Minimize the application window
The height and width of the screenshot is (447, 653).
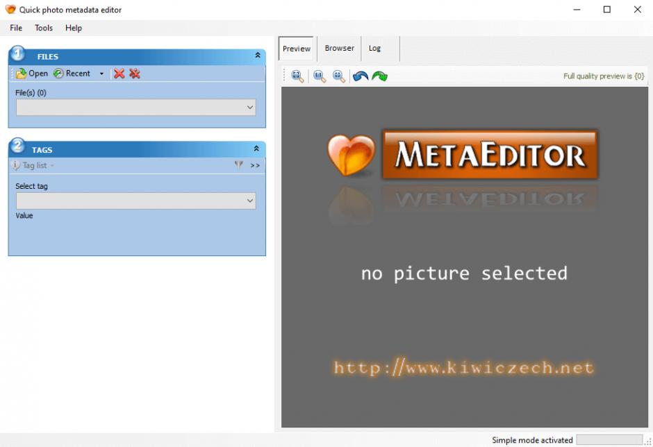[x=577, y=9]
